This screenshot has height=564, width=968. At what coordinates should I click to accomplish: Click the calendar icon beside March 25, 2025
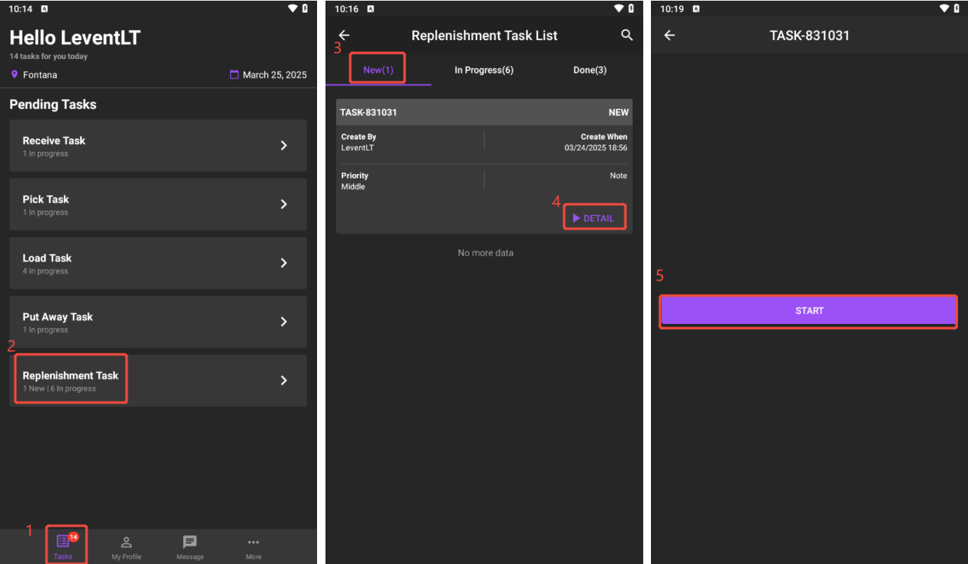(x=234, y=74)
